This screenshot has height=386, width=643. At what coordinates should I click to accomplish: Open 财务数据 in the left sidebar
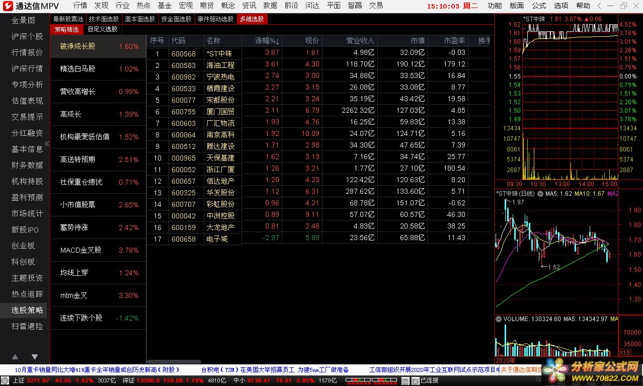click(x=27, y=165)
